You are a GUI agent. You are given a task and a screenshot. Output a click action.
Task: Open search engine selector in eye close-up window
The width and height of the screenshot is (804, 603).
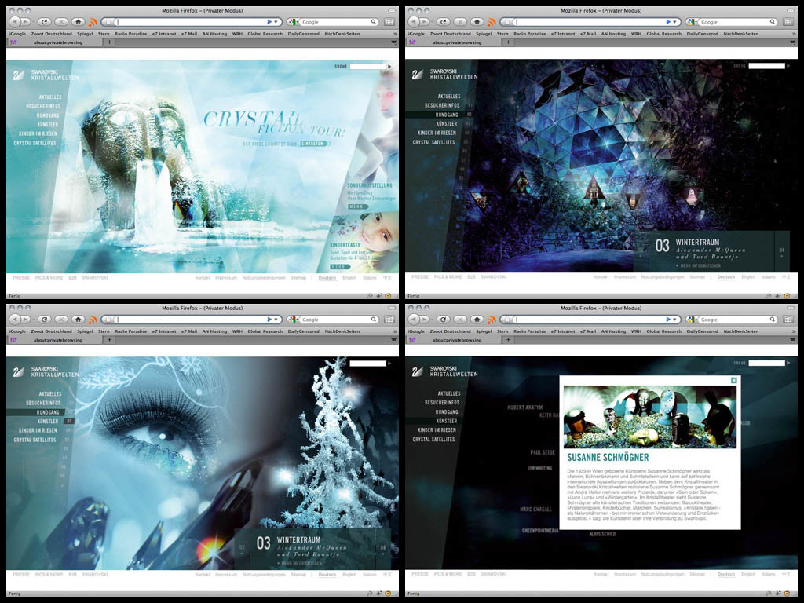point(295,320)
